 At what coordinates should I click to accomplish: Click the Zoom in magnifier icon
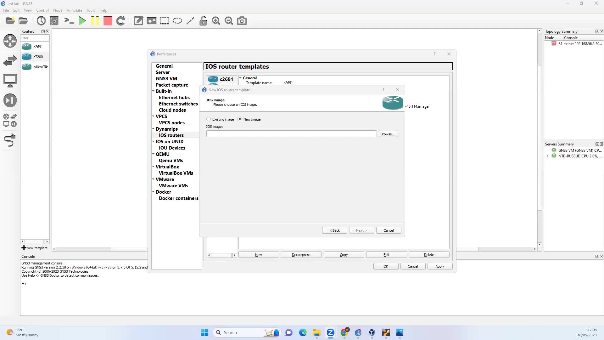coord(216,21)
